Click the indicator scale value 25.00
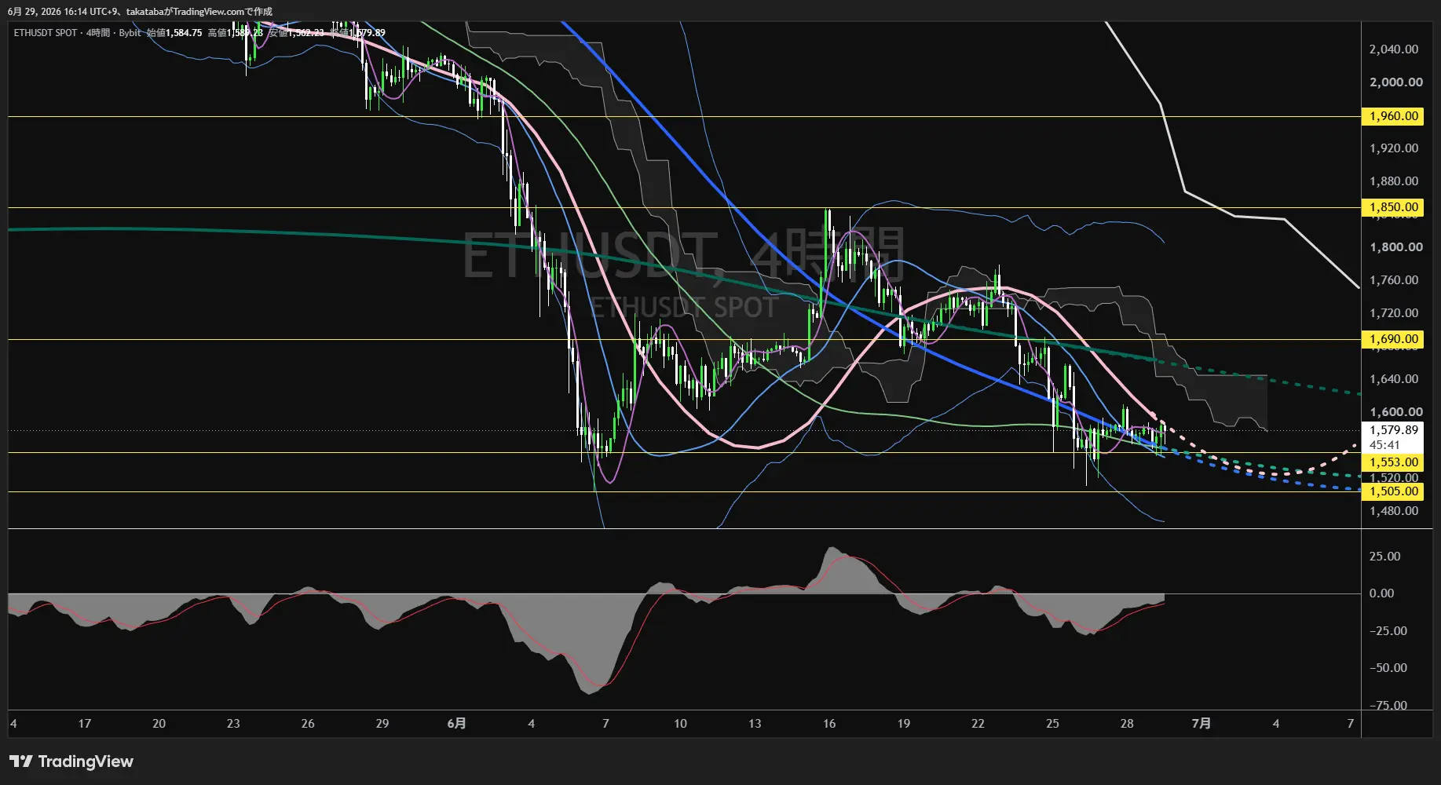The width and height of the screenshot is (1441, 785). (x=1384, y=557)
